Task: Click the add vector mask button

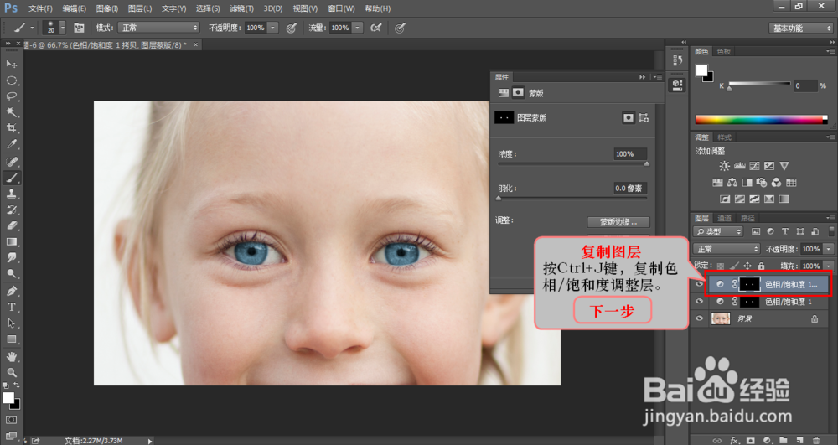Action: 644,117
